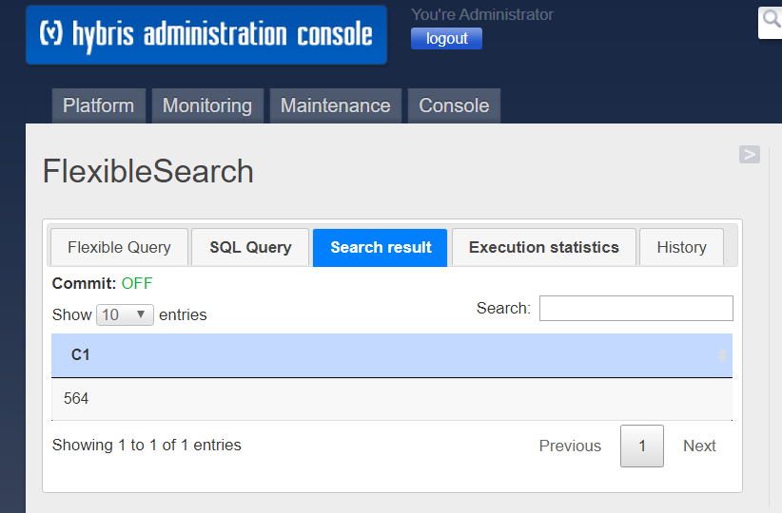Select page 1 in pagination

(x=642, y=446)
